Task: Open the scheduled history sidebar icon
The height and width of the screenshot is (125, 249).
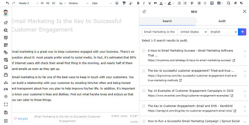Action: tap(6, 60)
